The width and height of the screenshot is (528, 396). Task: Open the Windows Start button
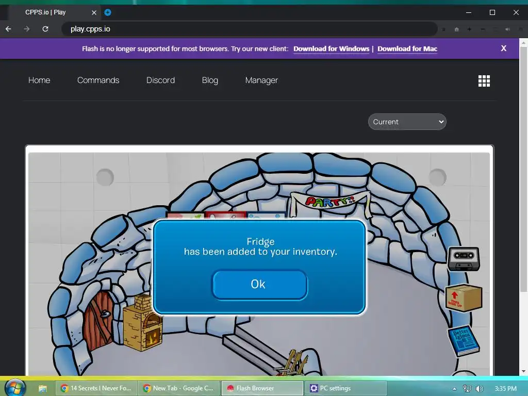[15, 388]
